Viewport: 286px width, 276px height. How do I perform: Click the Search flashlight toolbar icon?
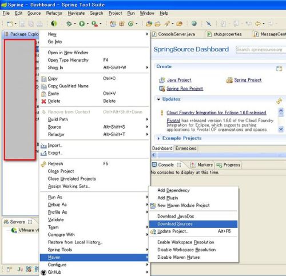[167, 23]
